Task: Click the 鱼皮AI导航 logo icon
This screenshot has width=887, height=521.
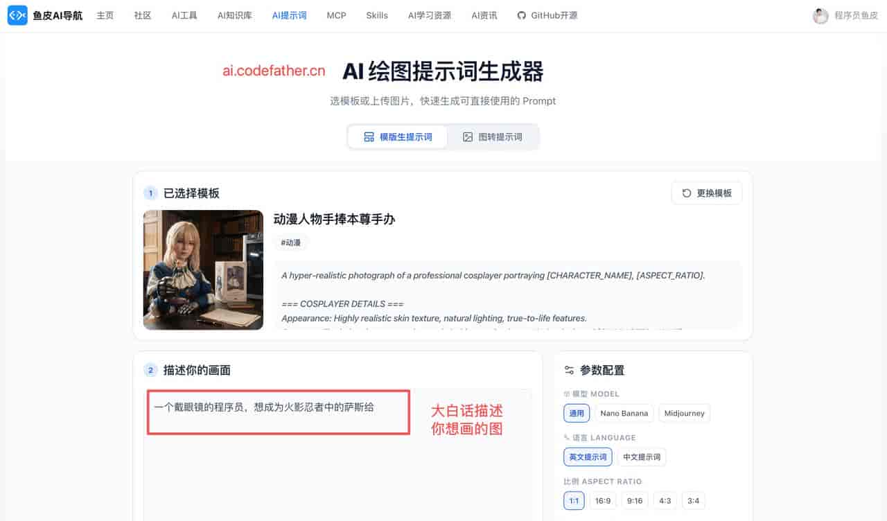Action: pyautogui.click(x=17, y=15)
